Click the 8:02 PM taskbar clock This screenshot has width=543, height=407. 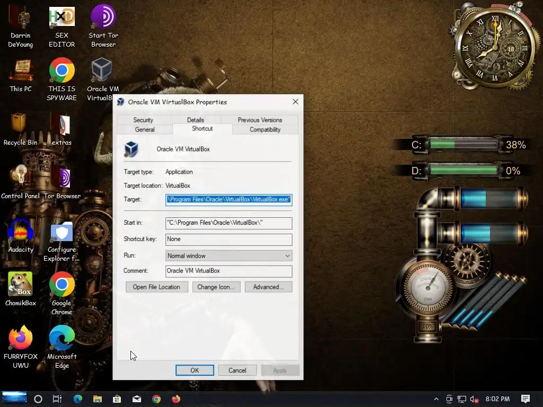click(497, 399)
